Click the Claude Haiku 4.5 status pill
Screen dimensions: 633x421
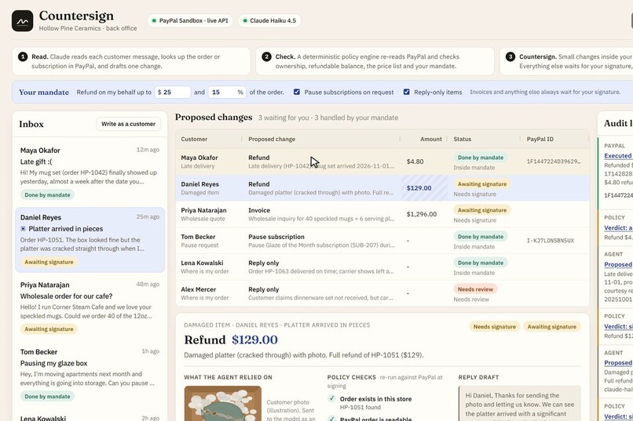point(269,20)
